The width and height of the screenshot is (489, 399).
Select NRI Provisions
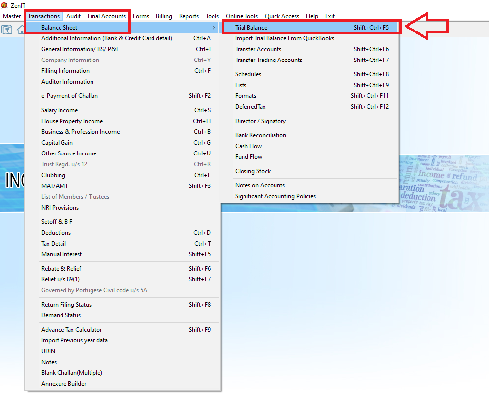[122, 208]
